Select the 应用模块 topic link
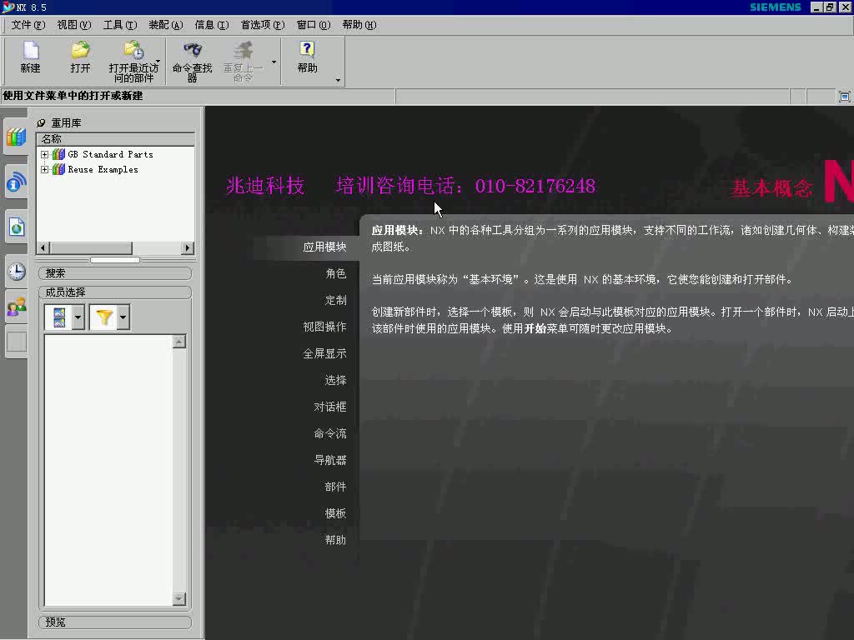 pos(324,247)
